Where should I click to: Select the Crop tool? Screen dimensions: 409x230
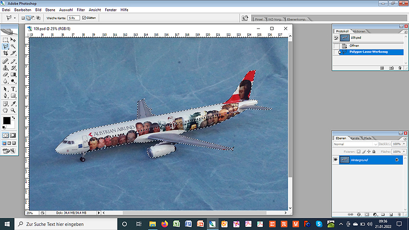coord(6,53)
